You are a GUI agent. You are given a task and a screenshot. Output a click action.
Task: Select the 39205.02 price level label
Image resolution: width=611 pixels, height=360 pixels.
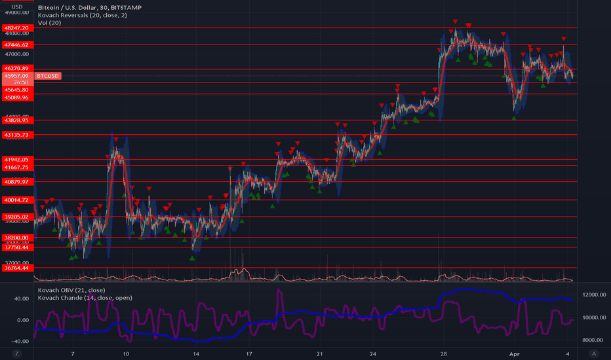click(x=18, y=217)
